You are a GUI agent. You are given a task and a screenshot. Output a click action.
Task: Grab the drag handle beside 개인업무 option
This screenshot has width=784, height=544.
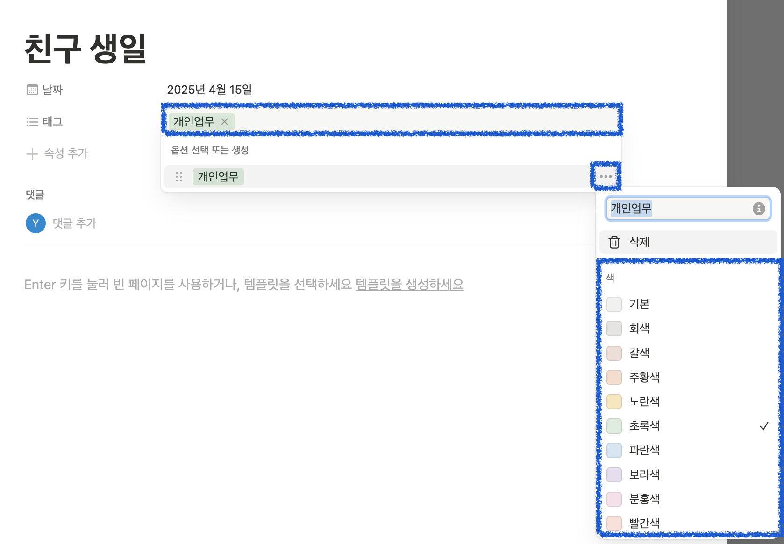coord(178,177)
